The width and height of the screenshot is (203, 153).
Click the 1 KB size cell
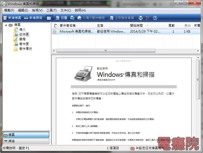(187, 31)
